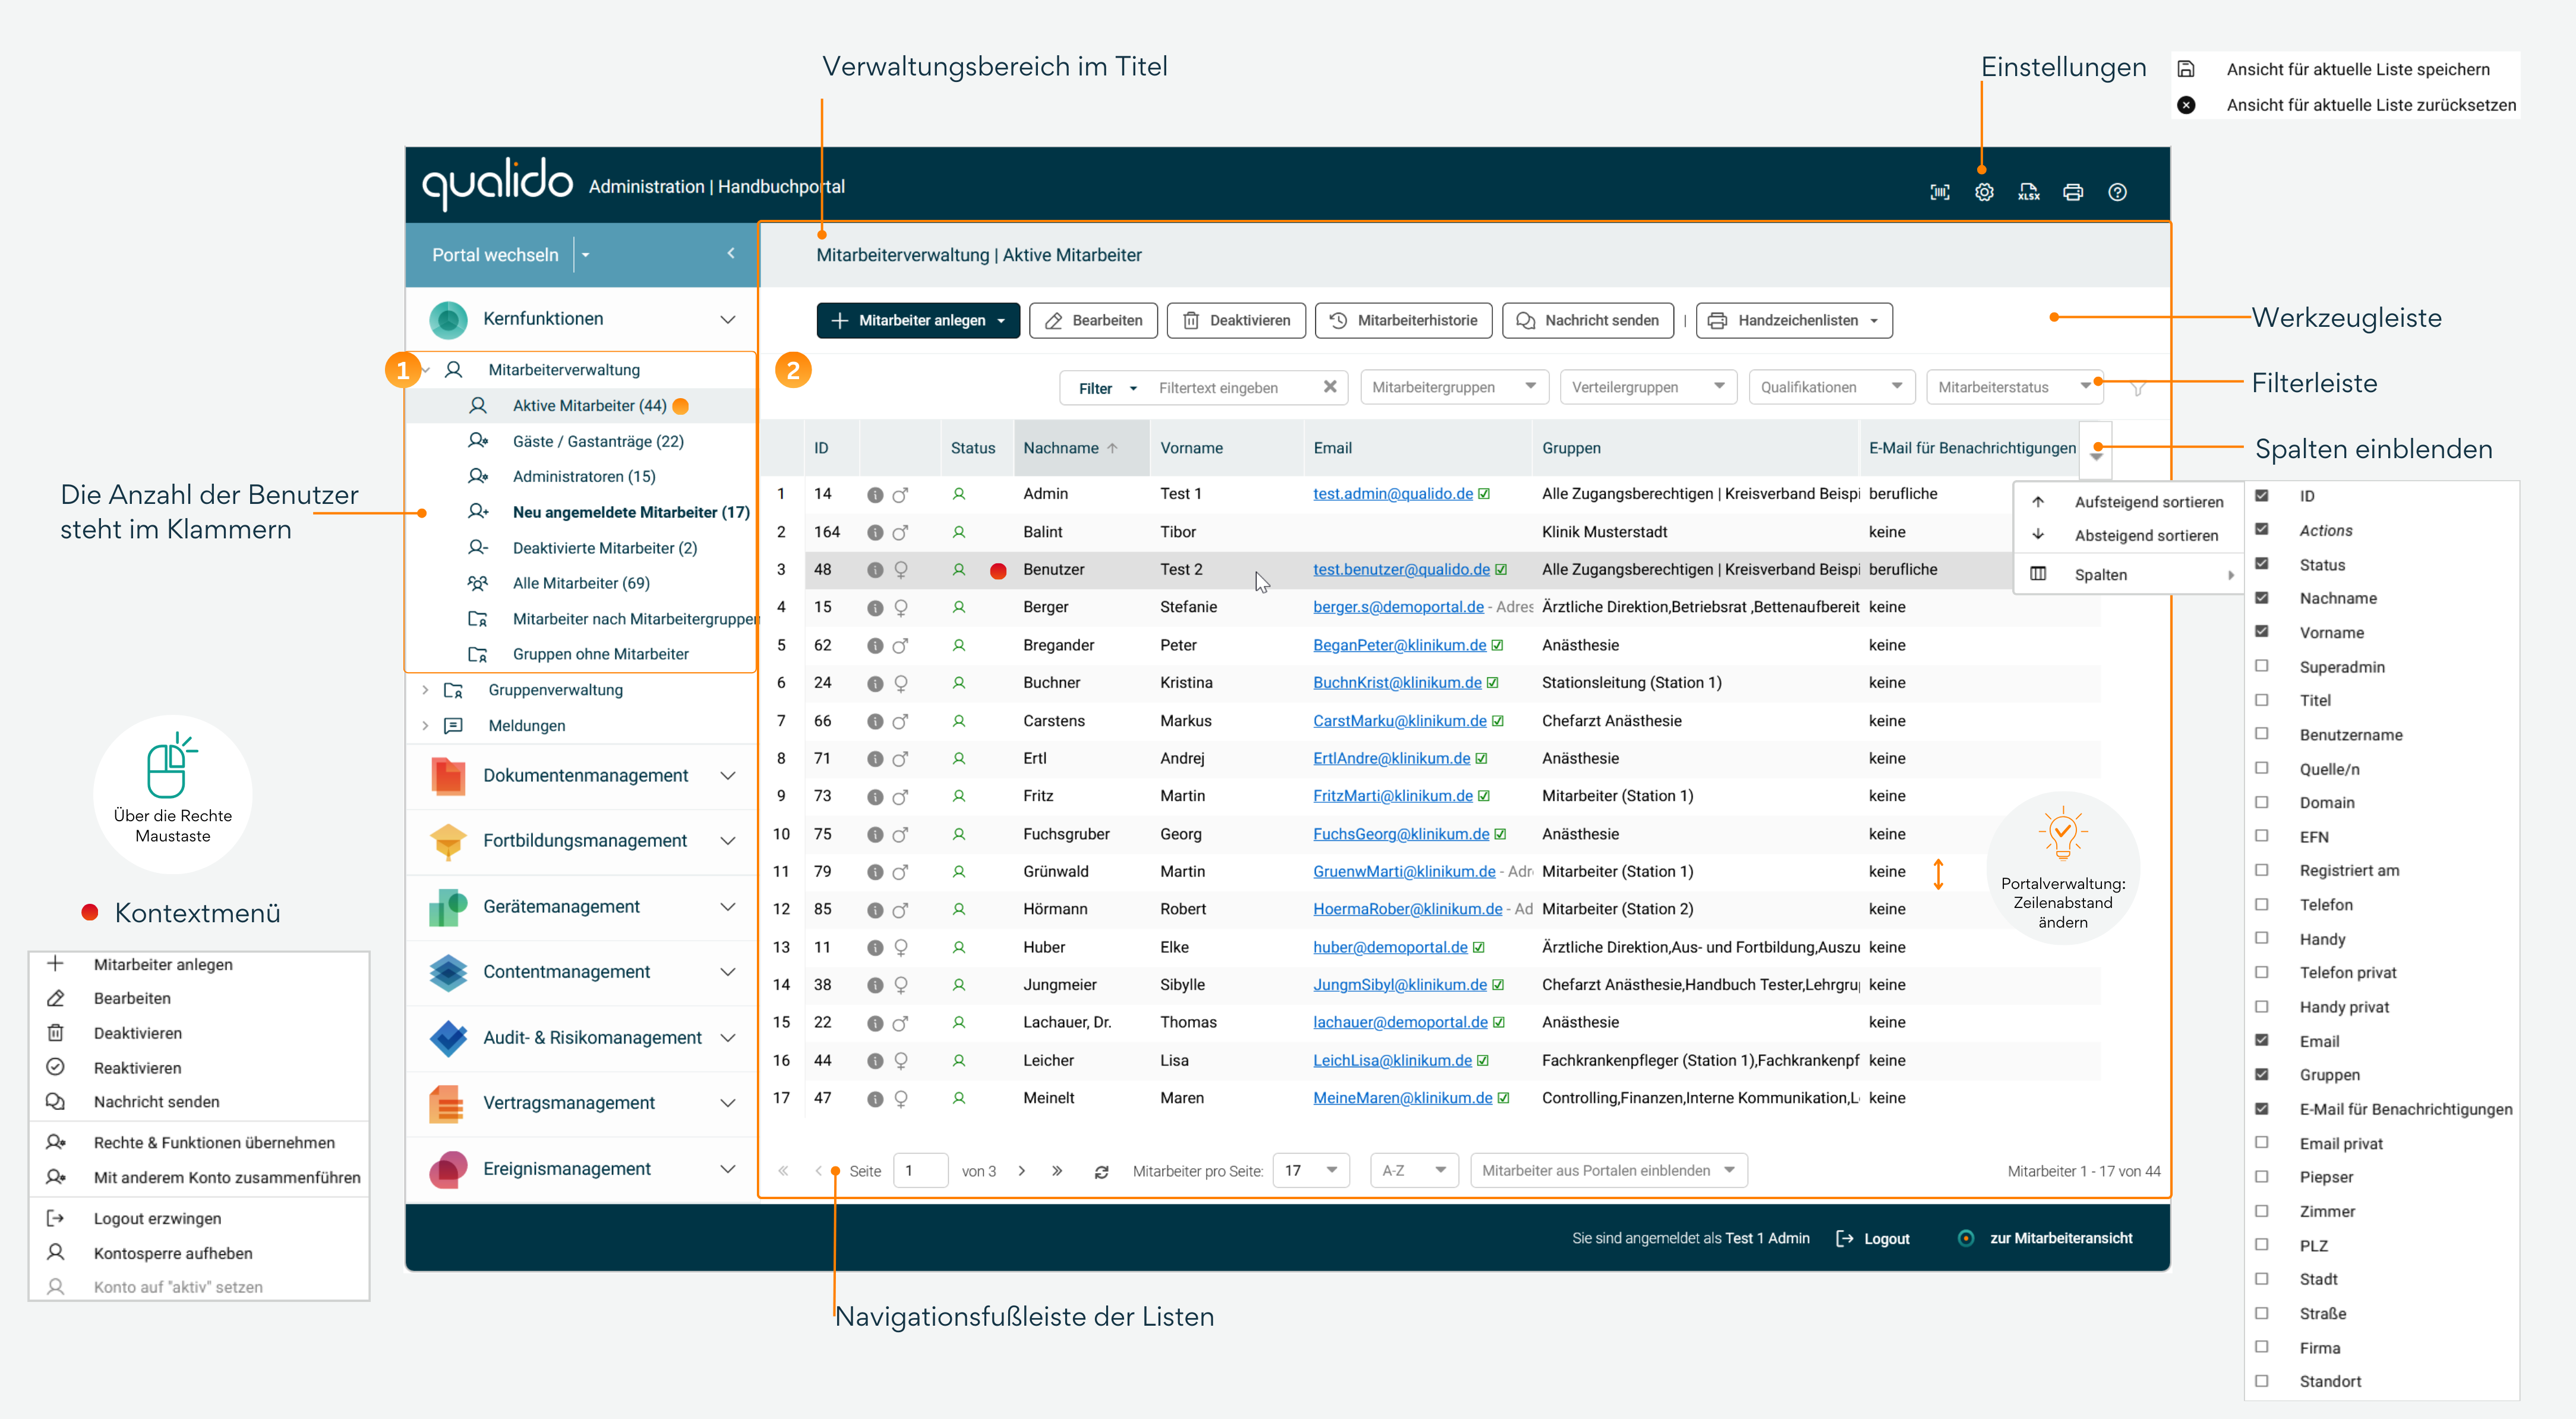Enable the Benutzername column checkbox
This screenshot has height=1419, width=2576.
[2261, 734]
